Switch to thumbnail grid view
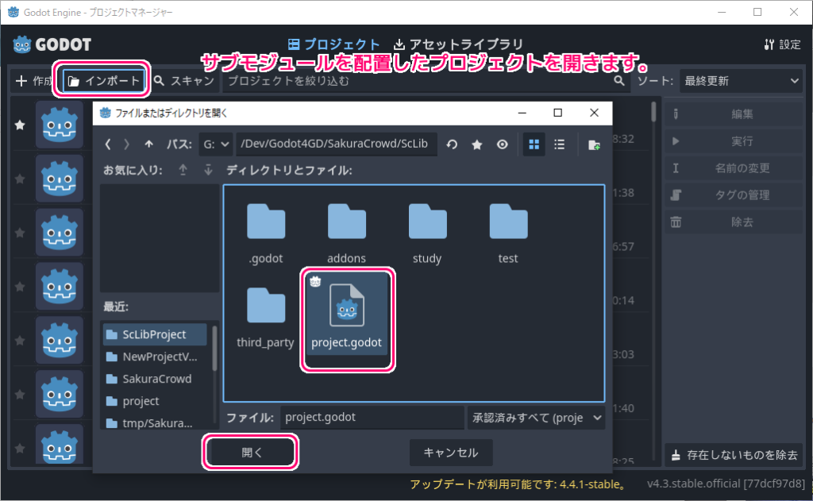 pyautogui.click(x=534, y=145)
